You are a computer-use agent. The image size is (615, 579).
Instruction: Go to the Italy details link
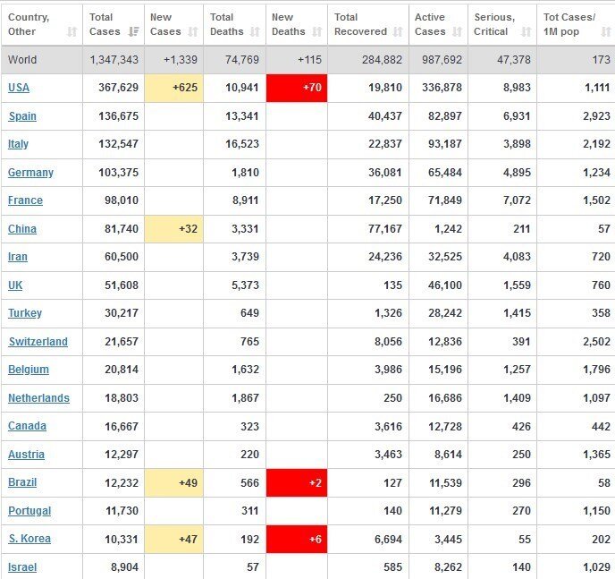coord(18,144)
